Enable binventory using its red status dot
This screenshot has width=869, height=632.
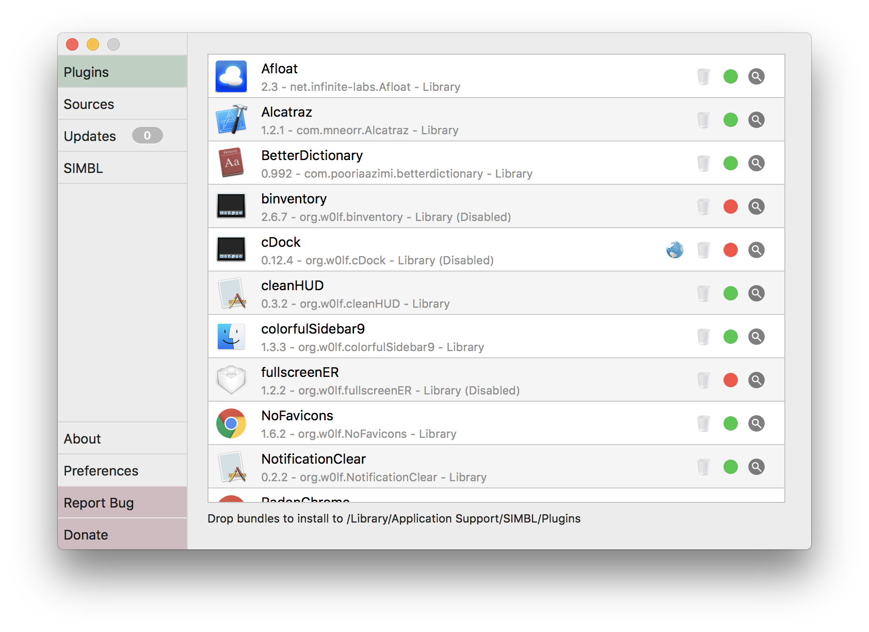[x=731, y=207]
